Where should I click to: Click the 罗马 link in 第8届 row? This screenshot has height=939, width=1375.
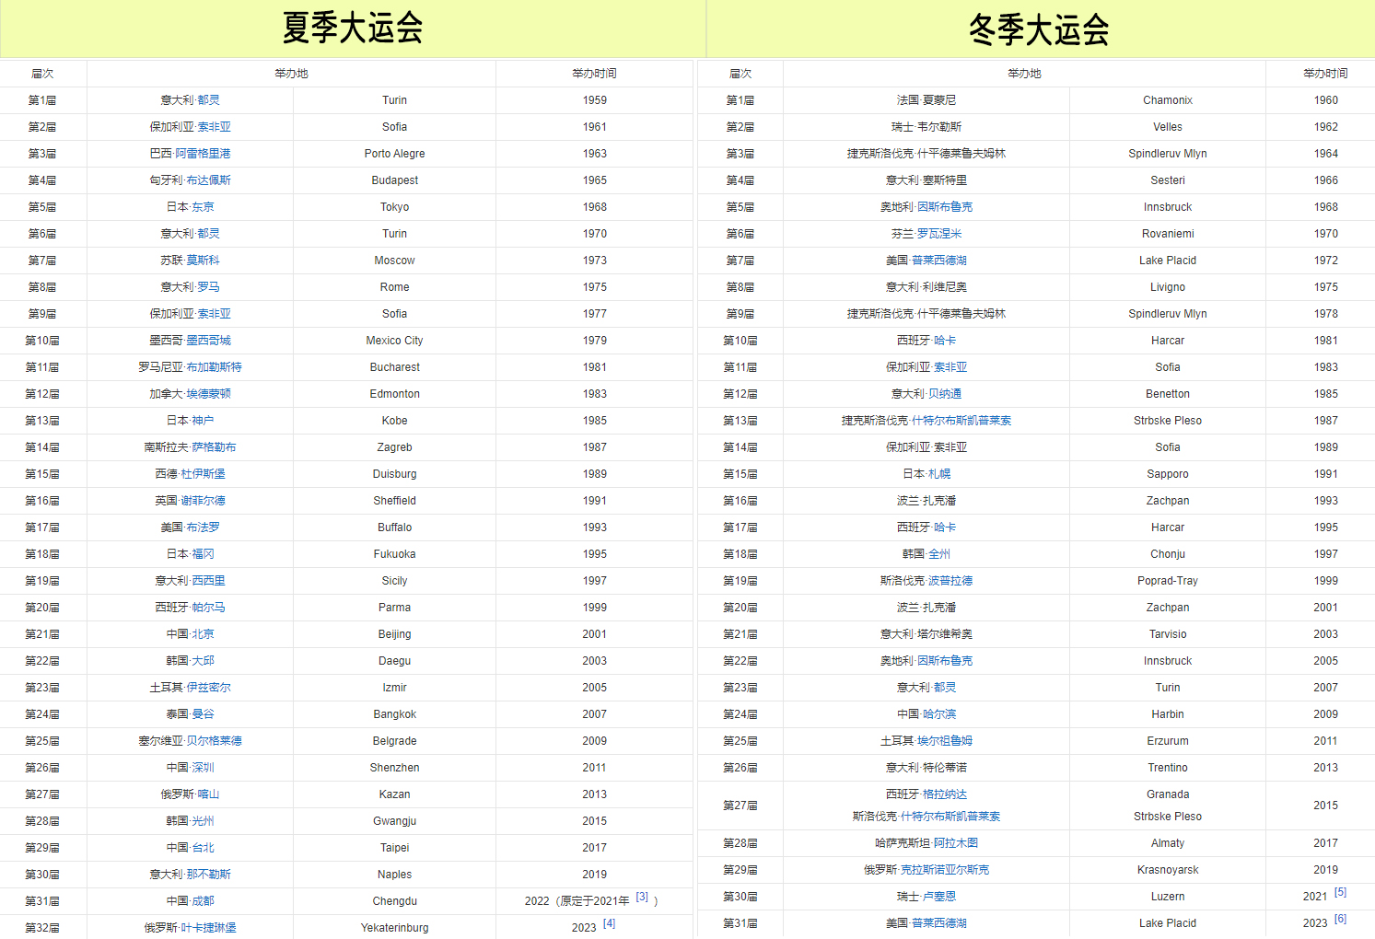pyautogui.click(x=209, y=287)
